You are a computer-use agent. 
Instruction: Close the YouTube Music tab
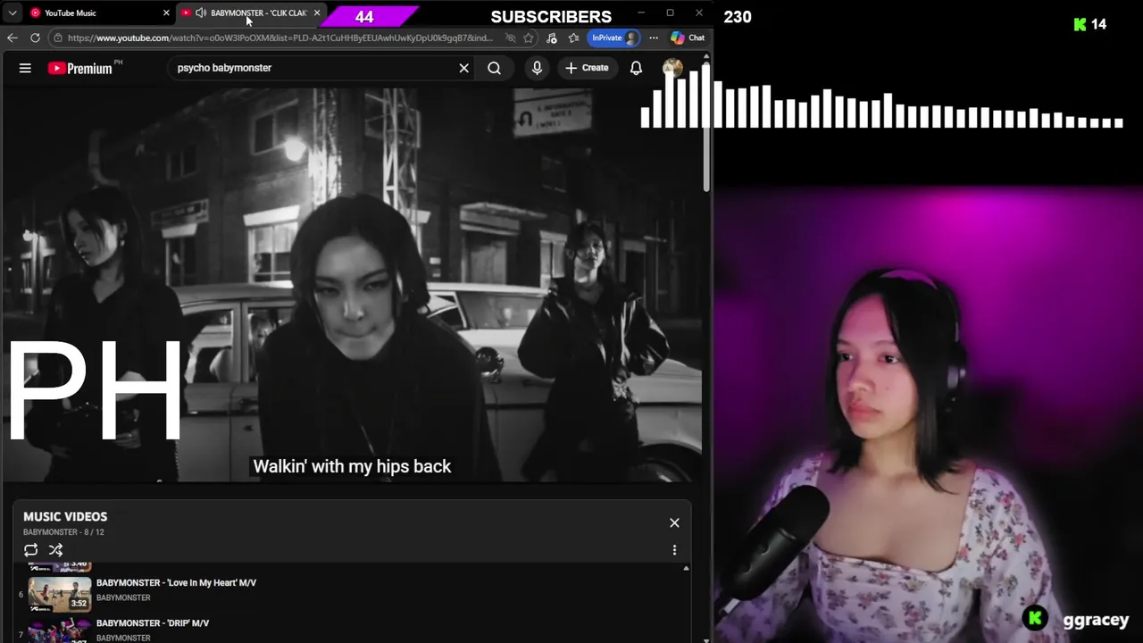(166, 13)
